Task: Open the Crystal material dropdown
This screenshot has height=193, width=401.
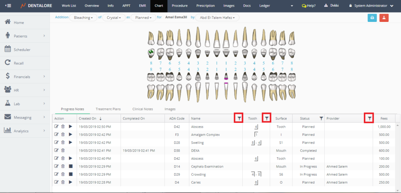Action: click(114, 18)
